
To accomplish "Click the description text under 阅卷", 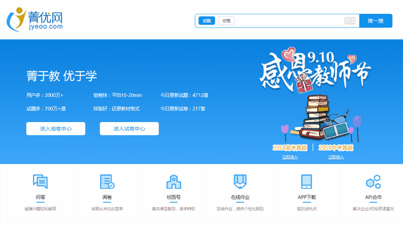I will 107,209.
